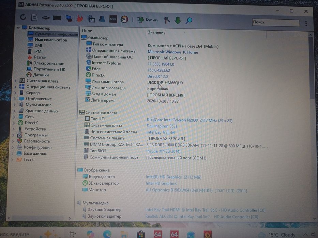This screenshot has height=238, width=318.
Task: Open AU Optronics B156XW04 monitor link
Action: (196, 190)
